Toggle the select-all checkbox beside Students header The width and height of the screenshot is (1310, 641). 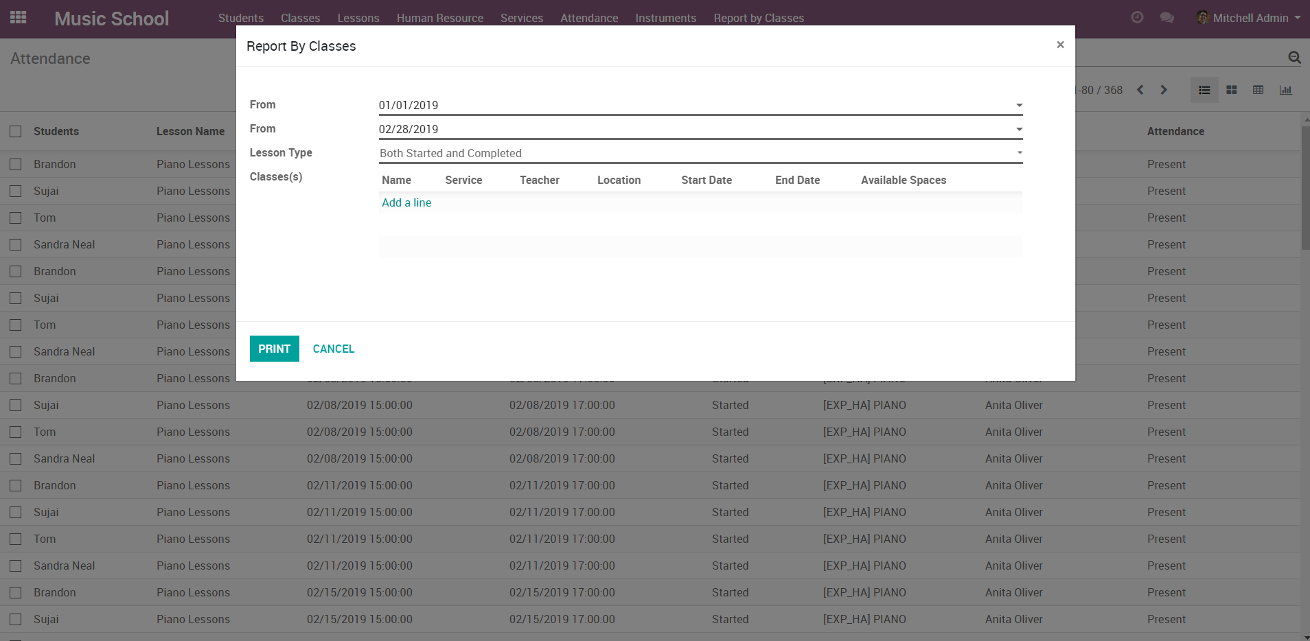coord(16,131)
